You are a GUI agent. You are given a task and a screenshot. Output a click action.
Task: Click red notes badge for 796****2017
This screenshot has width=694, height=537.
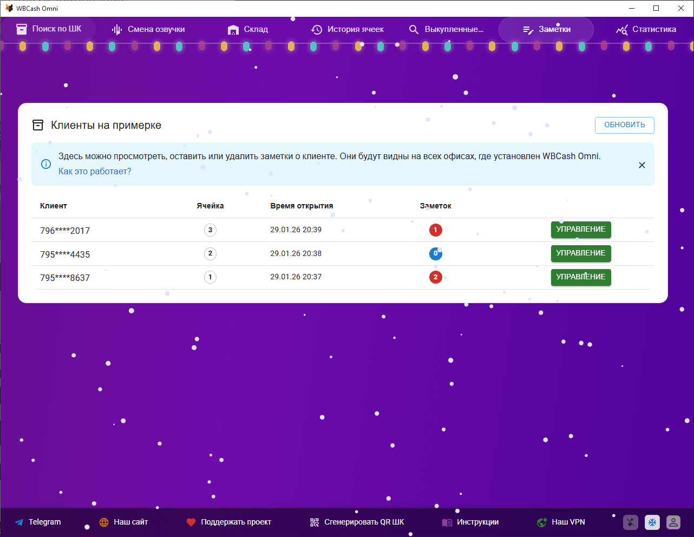pos(435,230)
